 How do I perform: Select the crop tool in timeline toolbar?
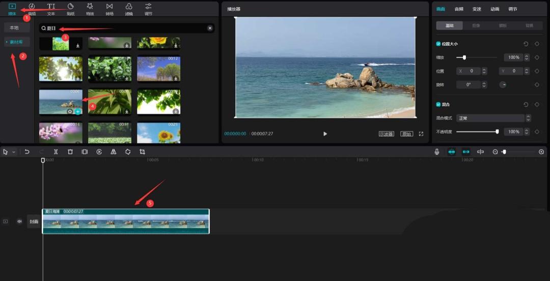tap(142, 152)
